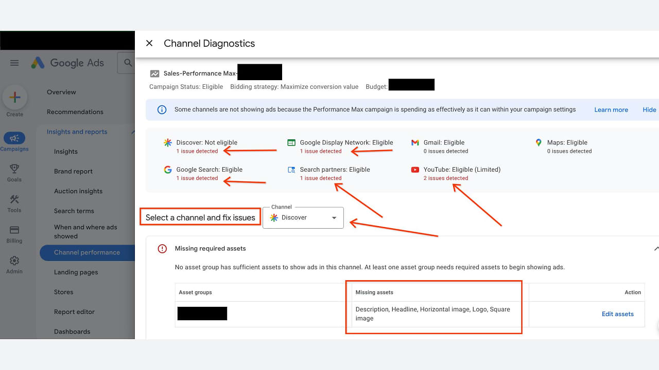Click the Missing assets column header
Viewport: 659px width, 370px height.
coord(374,292)
